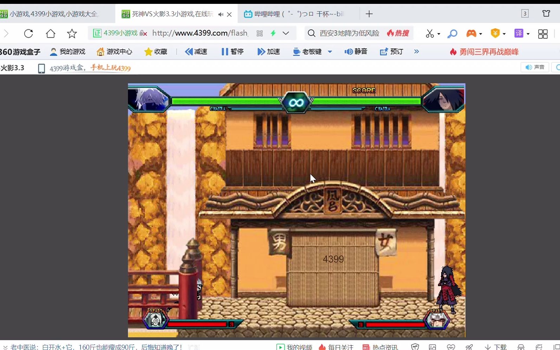Reload the page with the refresh icon
The image size is (560, 350).
[28, 33]
